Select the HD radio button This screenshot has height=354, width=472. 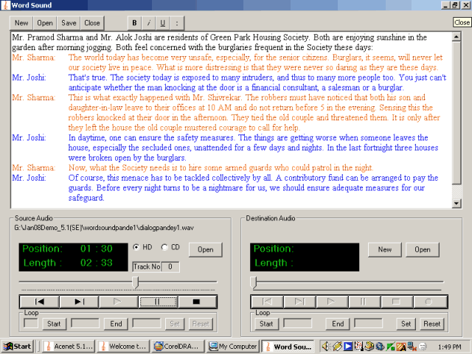pyautogui.click(x=136, y=247)
